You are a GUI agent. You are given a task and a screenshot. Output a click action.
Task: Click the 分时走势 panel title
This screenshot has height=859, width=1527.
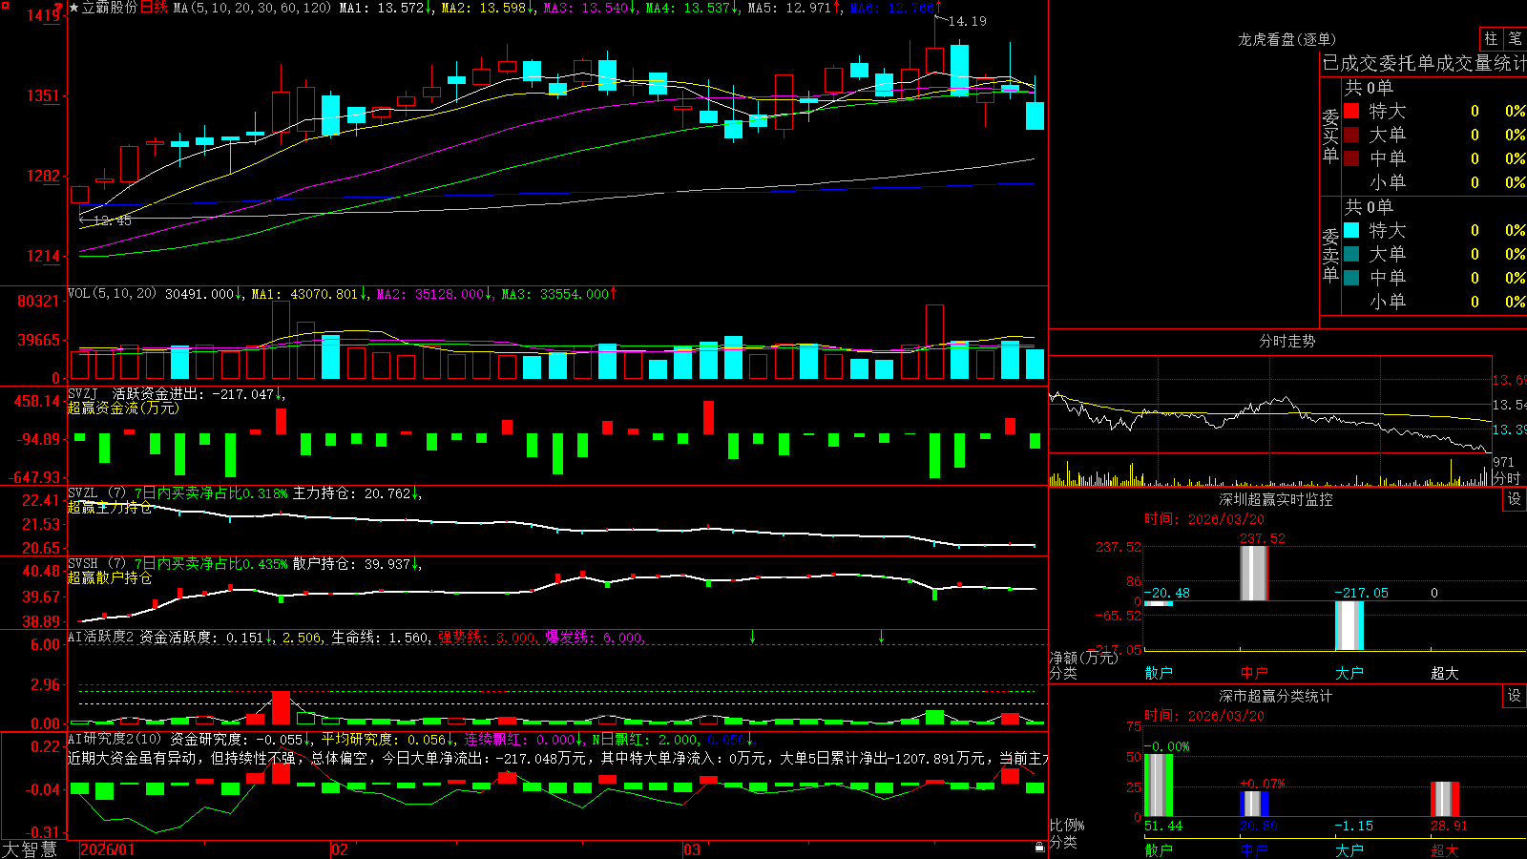click(x=1286, y=341)
